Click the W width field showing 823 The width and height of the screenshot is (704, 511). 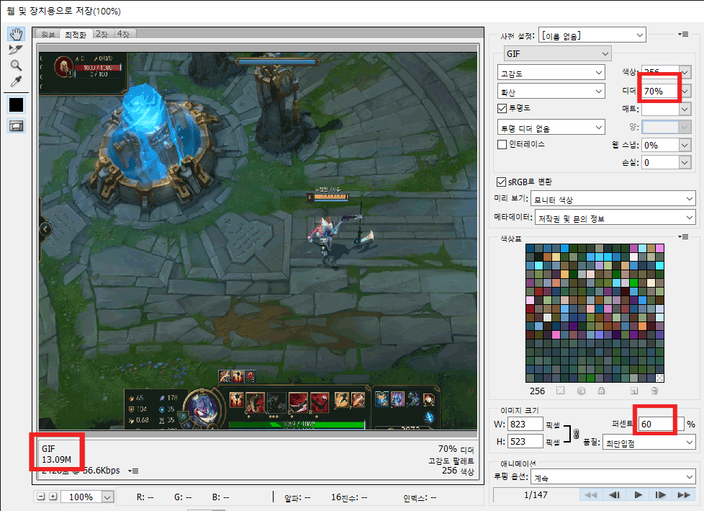[525, 424]
